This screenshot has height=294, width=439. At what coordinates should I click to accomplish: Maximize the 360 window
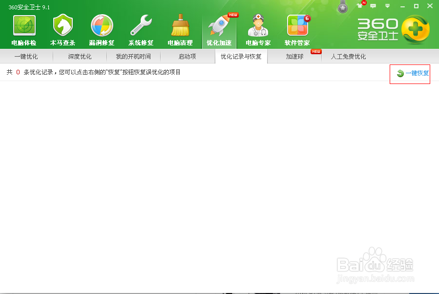(x=417, y=6)
